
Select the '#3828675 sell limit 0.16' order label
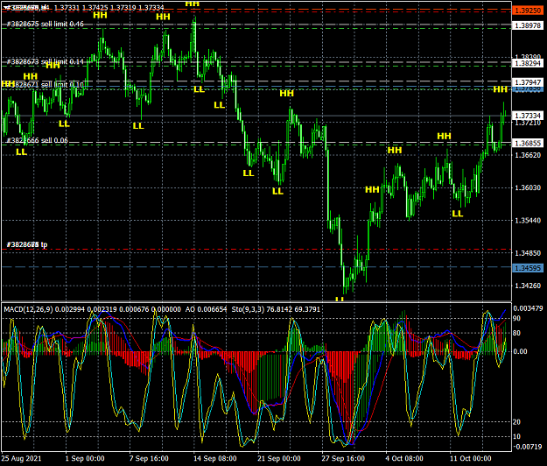click(46, 24)
